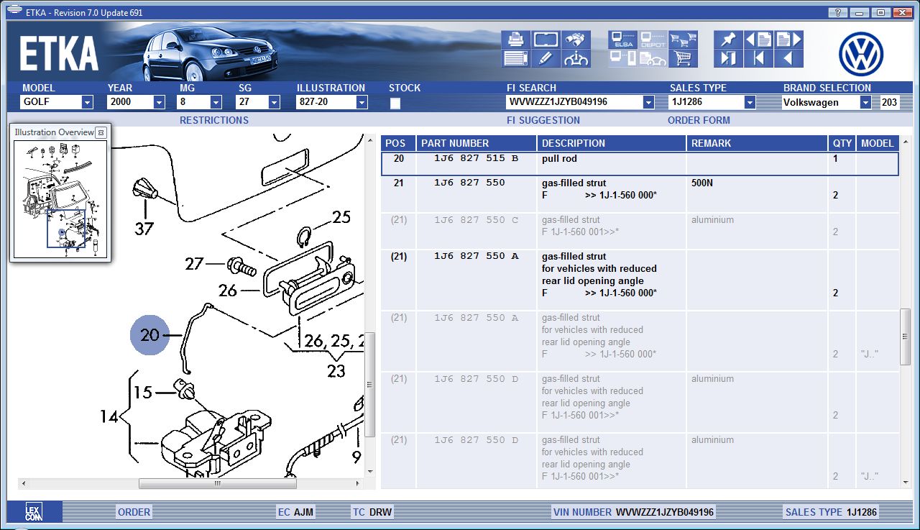
Task: Click callout number 14 in illustration
Action: (x=109, y=416)
